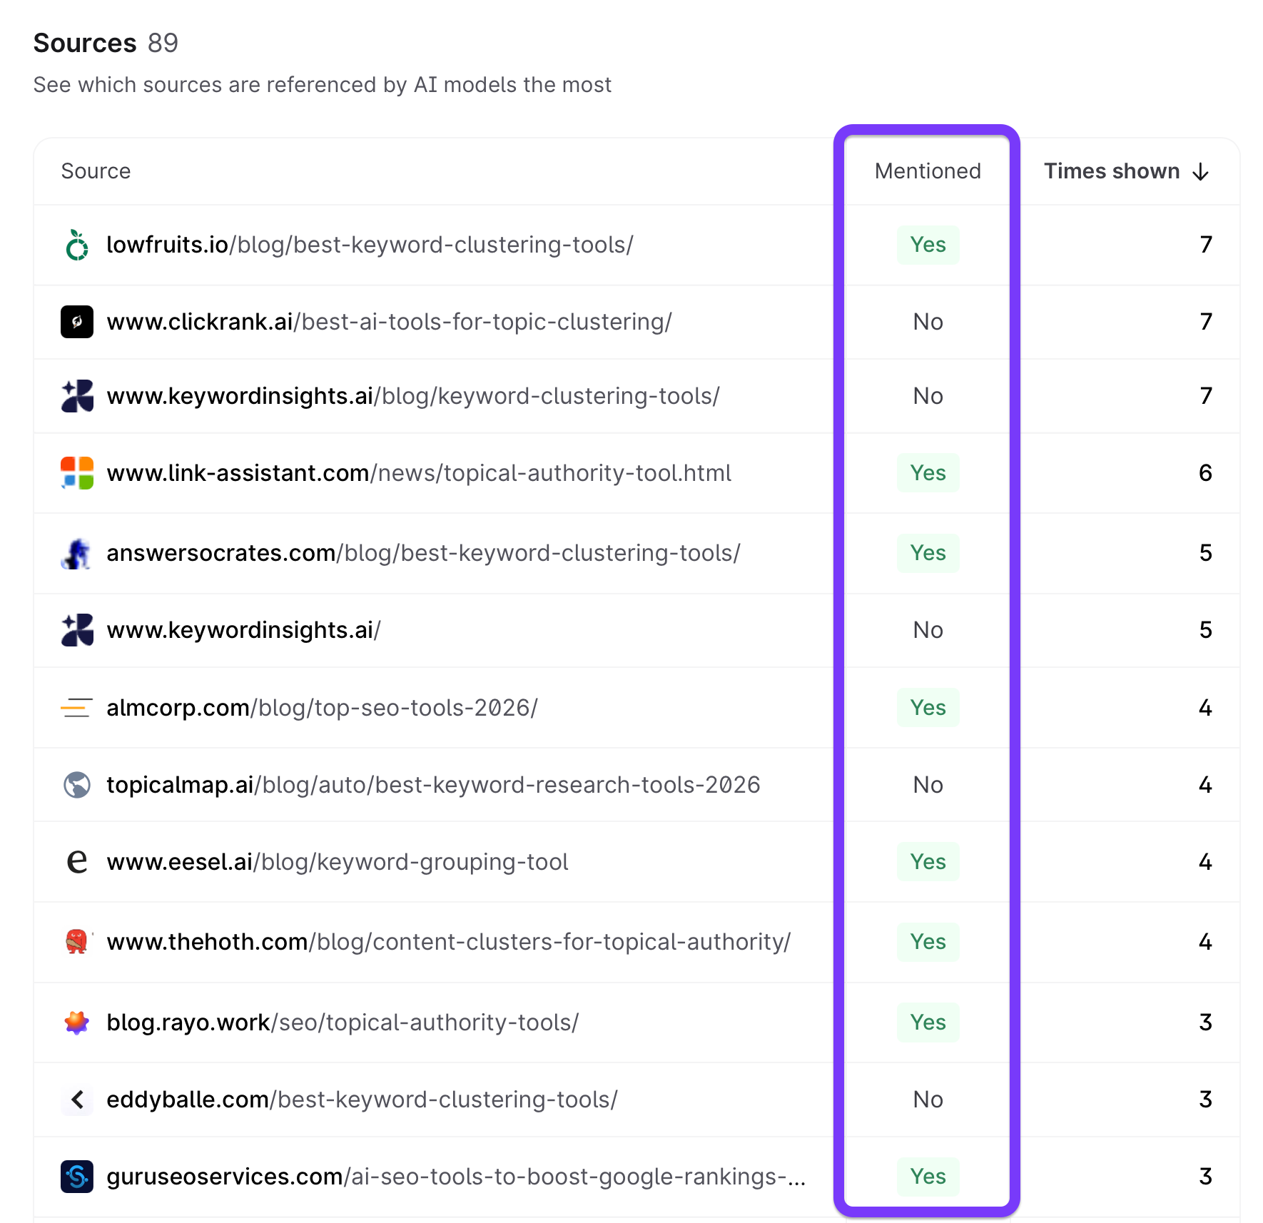1263x1223 pixels.
Task: Click the Yes badge for almcorp.com row
Action: (928, 708)
